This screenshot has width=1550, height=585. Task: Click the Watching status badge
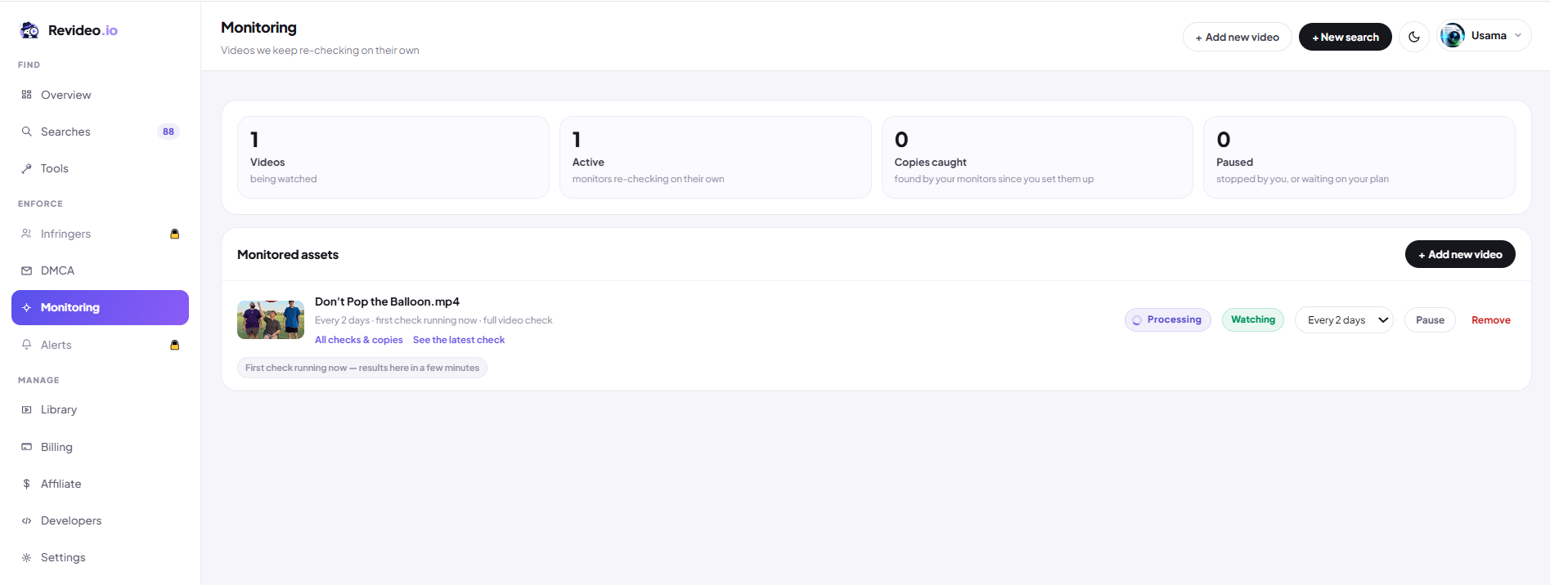tap(1252, 319)
